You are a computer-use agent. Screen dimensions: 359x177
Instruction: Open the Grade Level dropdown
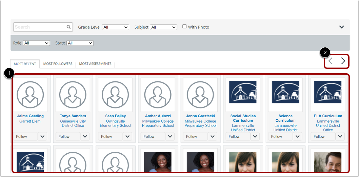click(x=116, y=27)
